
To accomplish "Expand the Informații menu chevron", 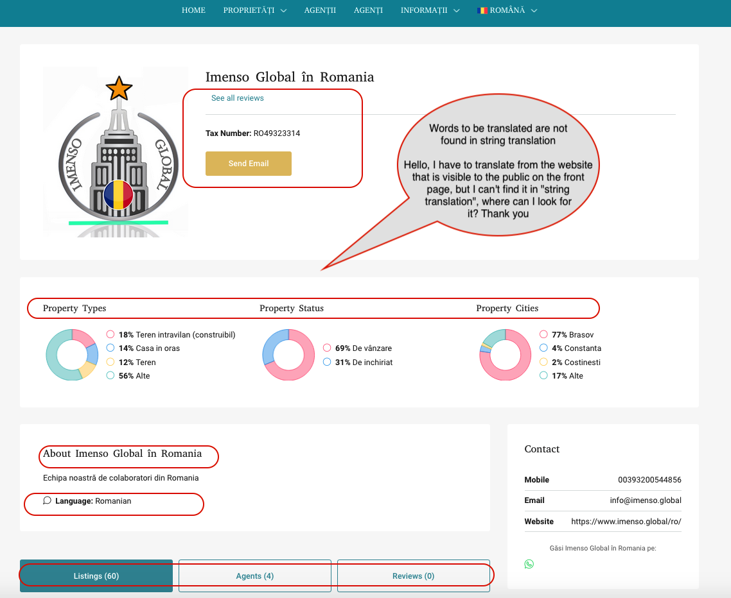I will coord(457,11).
